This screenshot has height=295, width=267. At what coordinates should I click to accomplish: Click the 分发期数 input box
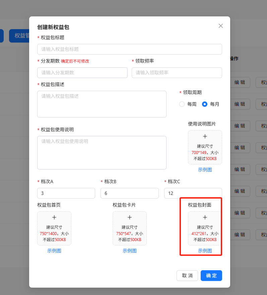point(82,73)
